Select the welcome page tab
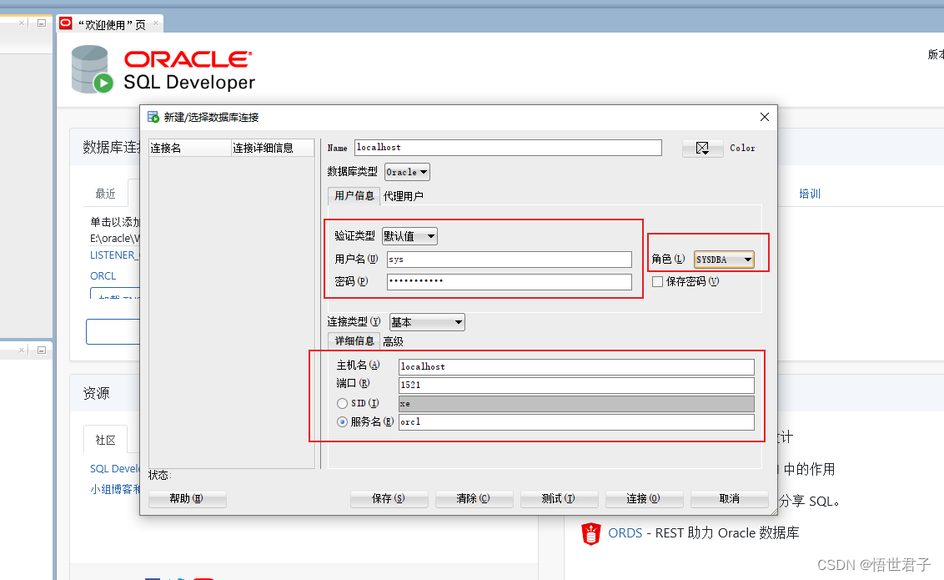The width and height of the screenshot is (944, 580). point(110,24)
